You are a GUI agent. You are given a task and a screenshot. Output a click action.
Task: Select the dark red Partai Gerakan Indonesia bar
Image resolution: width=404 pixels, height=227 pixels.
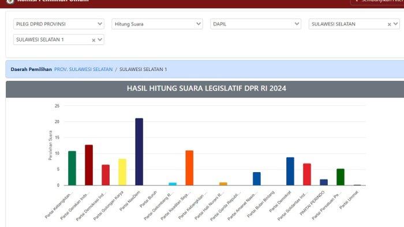[89, 165]
